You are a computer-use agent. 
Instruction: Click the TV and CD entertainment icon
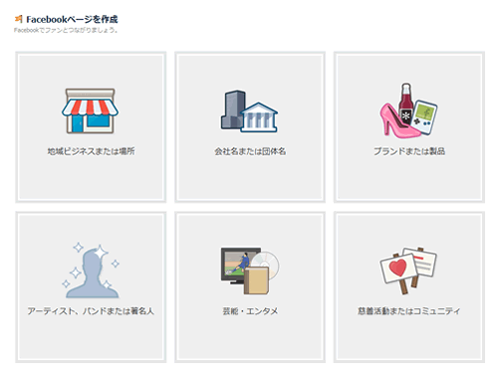click(x=250, y=271)
